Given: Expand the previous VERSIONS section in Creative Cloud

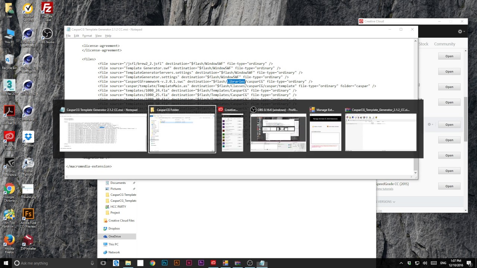Looking at the screenshot, I should [385, 202].
